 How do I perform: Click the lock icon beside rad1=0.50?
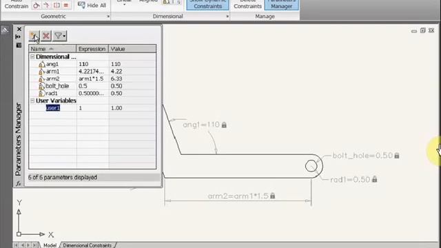(374, 179)
